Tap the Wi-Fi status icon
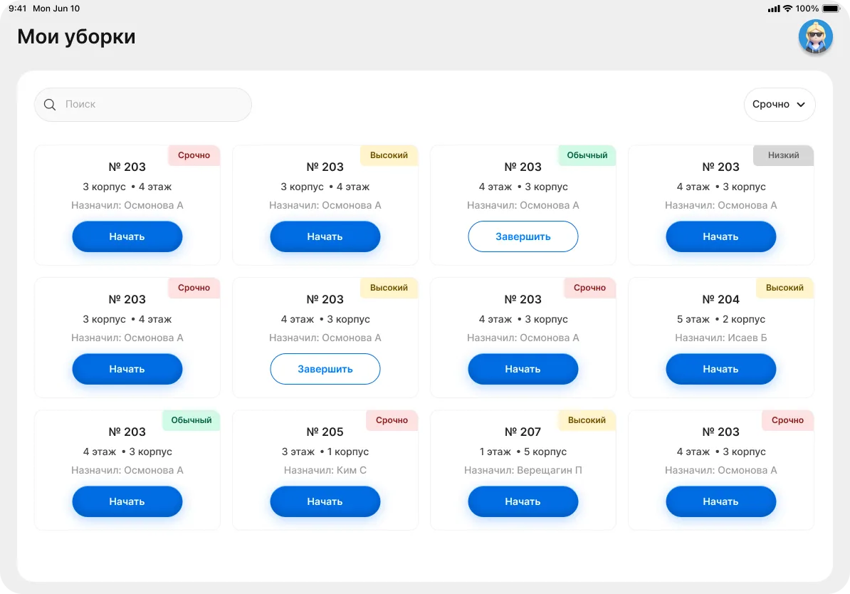This screenshot has height=594, width=850. tap(787, 9)
